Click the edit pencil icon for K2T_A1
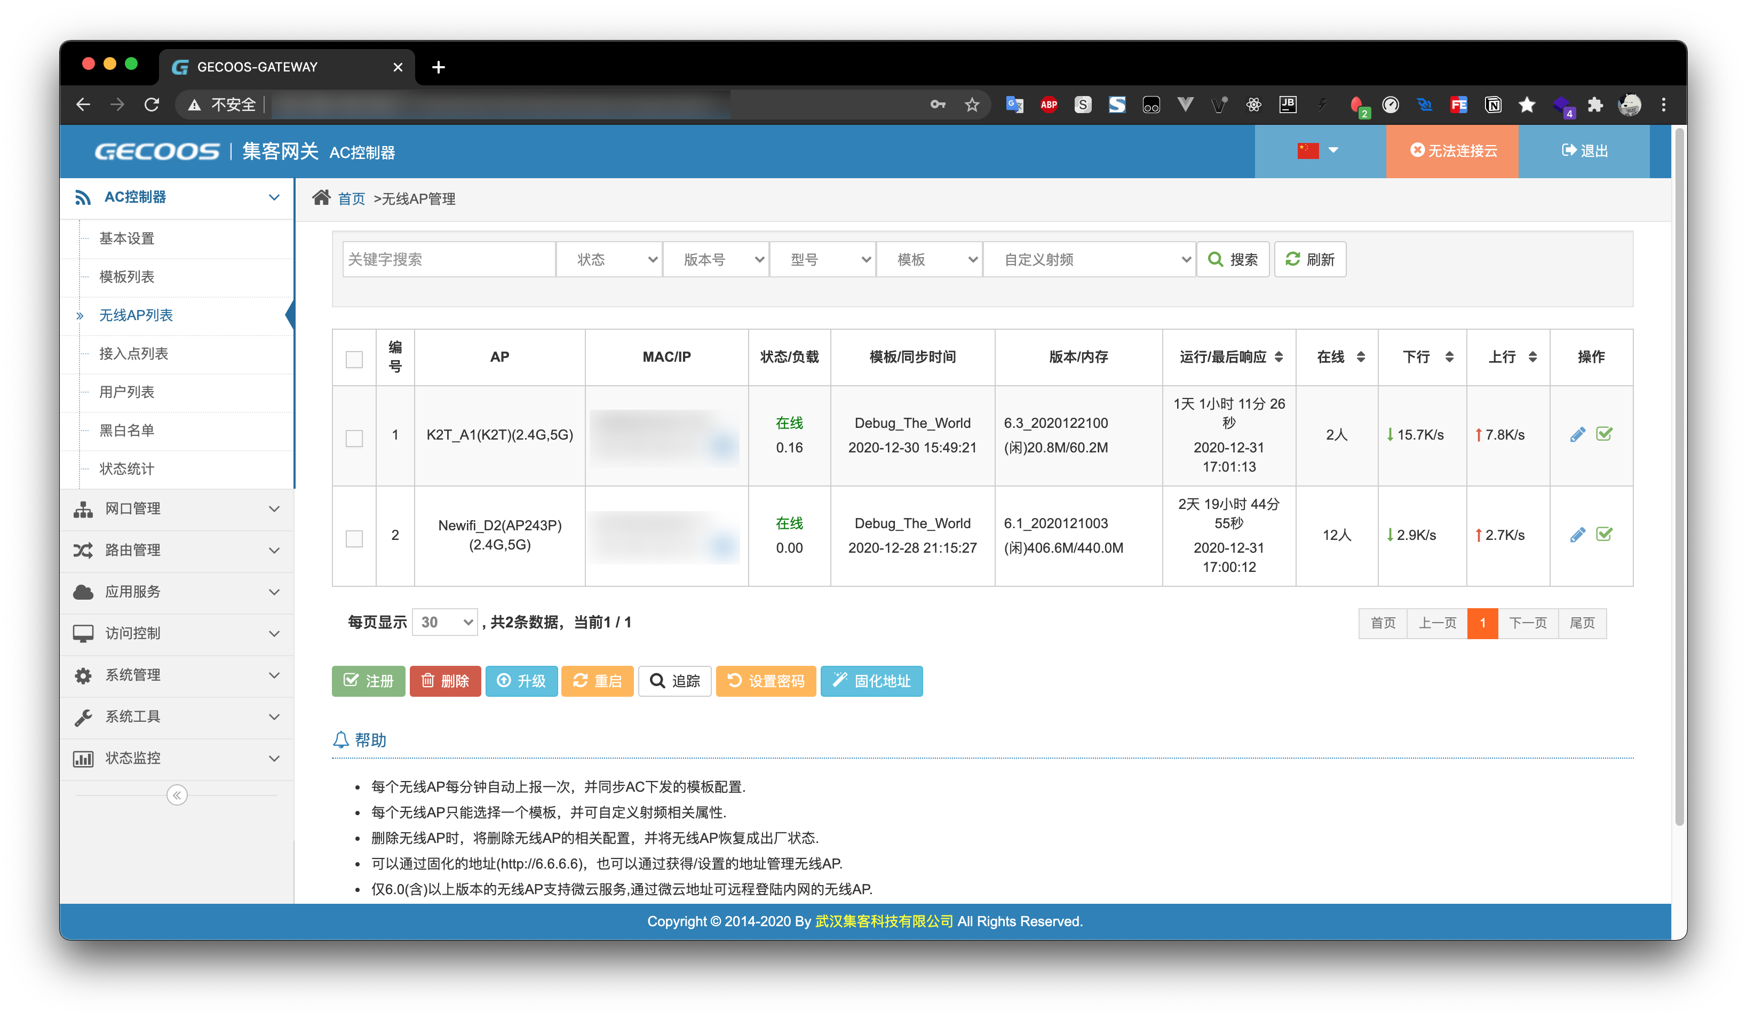 click(1578, 435)
